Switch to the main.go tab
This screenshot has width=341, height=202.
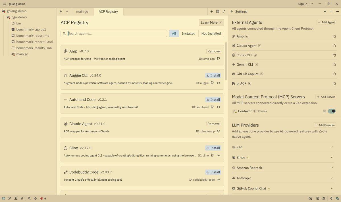pos(82,12)
